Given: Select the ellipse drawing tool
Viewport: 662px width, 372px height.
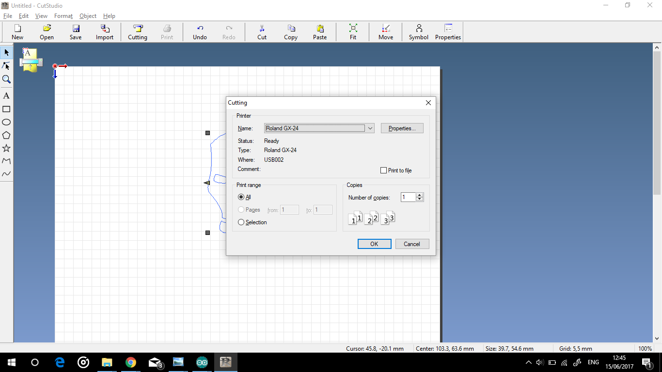Looking at the screenshot, I should 6,122.
